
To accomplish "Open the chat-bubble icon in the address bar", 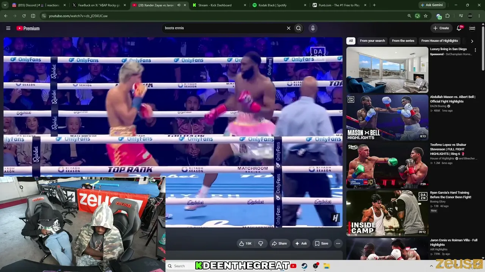I will click(417, 16).
